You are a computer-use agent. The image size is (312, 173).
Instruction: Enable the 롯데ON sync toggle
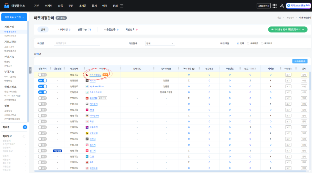pos(42,98)
